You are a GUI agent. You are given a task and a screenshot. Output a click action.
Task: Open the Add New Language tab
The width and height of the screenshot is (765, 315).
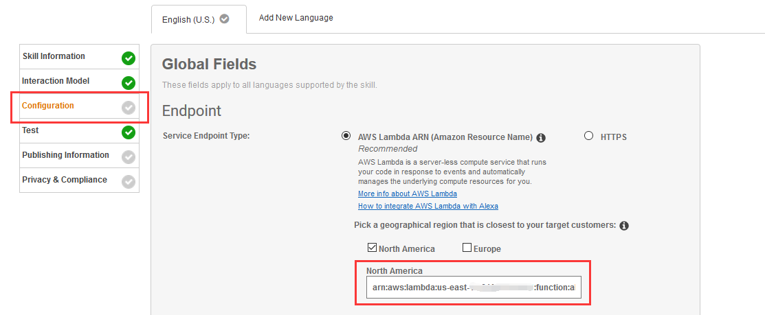pos(296,18)
